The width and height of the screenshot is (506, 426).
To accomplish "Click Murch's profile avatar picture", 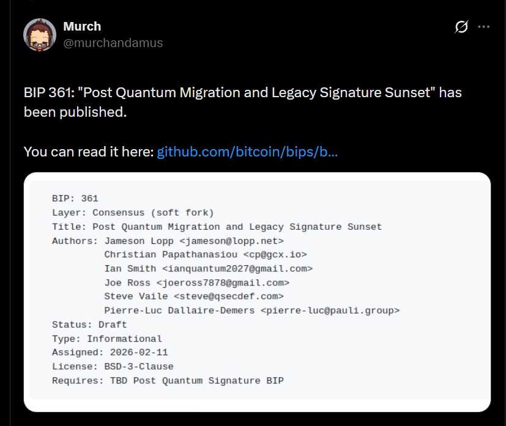I will tap(40, 35).
